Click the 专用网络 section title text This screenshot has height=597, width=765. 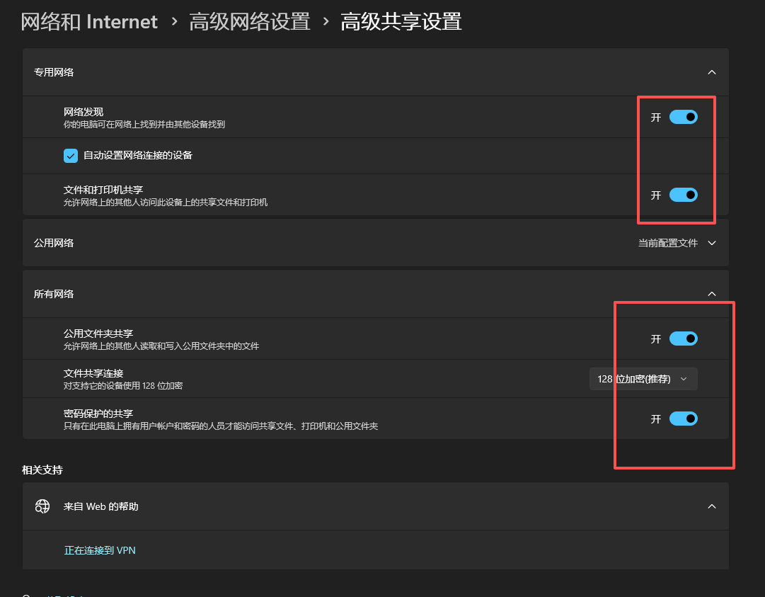pyautogui.click(x=54, y=72)
